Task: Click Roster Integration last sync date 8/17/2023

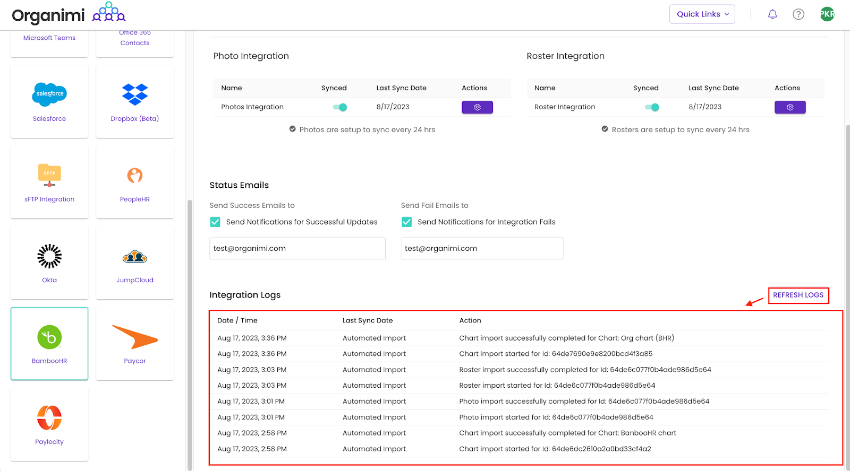Action: click(705, 107)
